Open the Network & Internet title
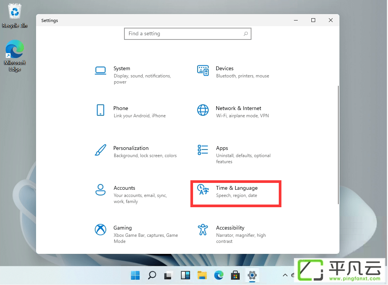This screenshot has width=388, height=285. [x=238, y=108]
